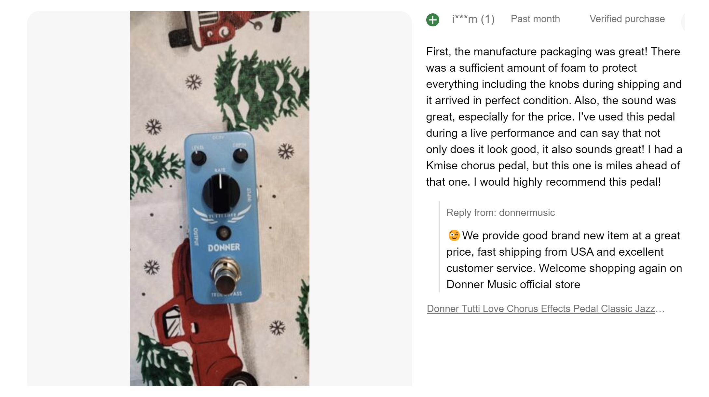
Task: Click the metal footswitch on the pedal photo
Action: click(x=225, y=276)
